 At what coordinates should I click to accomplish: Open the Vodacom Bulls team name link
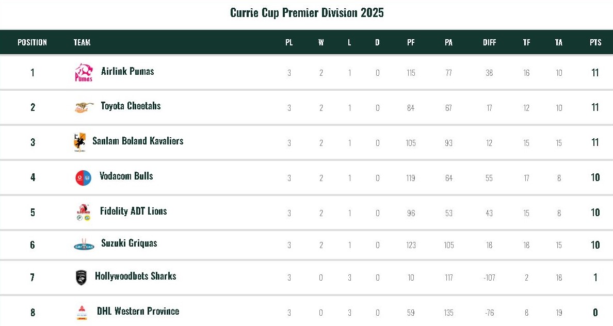(x=126, y=176)
